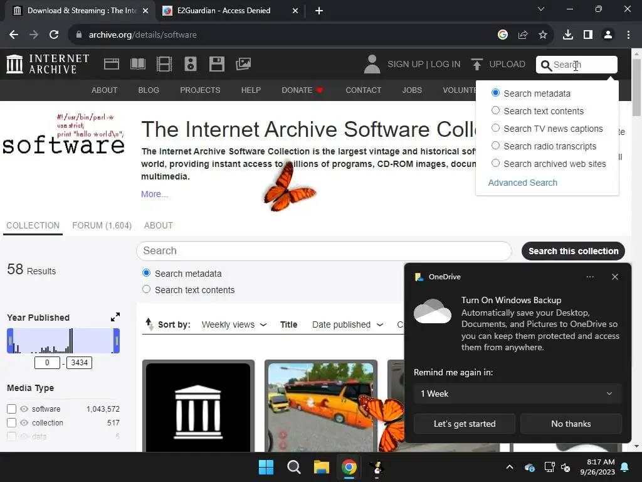Open Chrome downloads icon

click(x=568, y=35)
